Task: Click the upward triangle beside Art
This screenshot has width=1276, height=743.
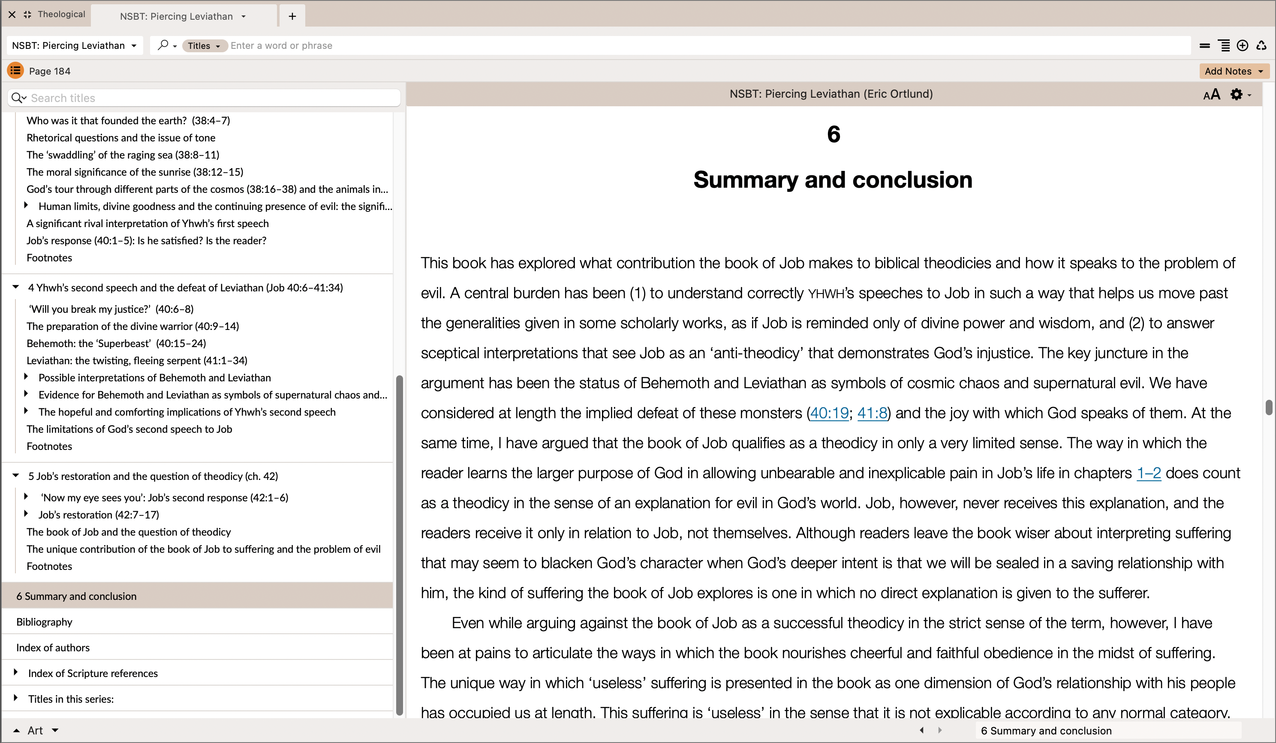Action: coord(16,730)
